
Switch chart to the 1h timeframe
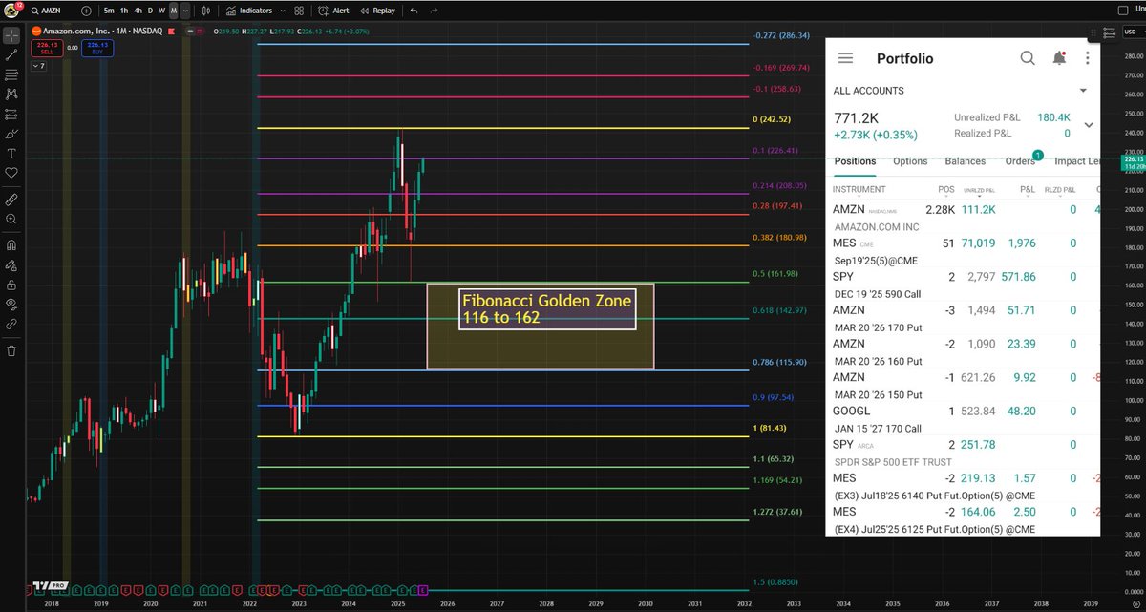pos(124,11)
